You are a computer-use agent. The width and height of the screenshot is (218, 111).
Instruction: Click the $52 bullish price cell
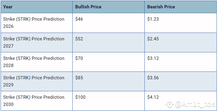108,42
